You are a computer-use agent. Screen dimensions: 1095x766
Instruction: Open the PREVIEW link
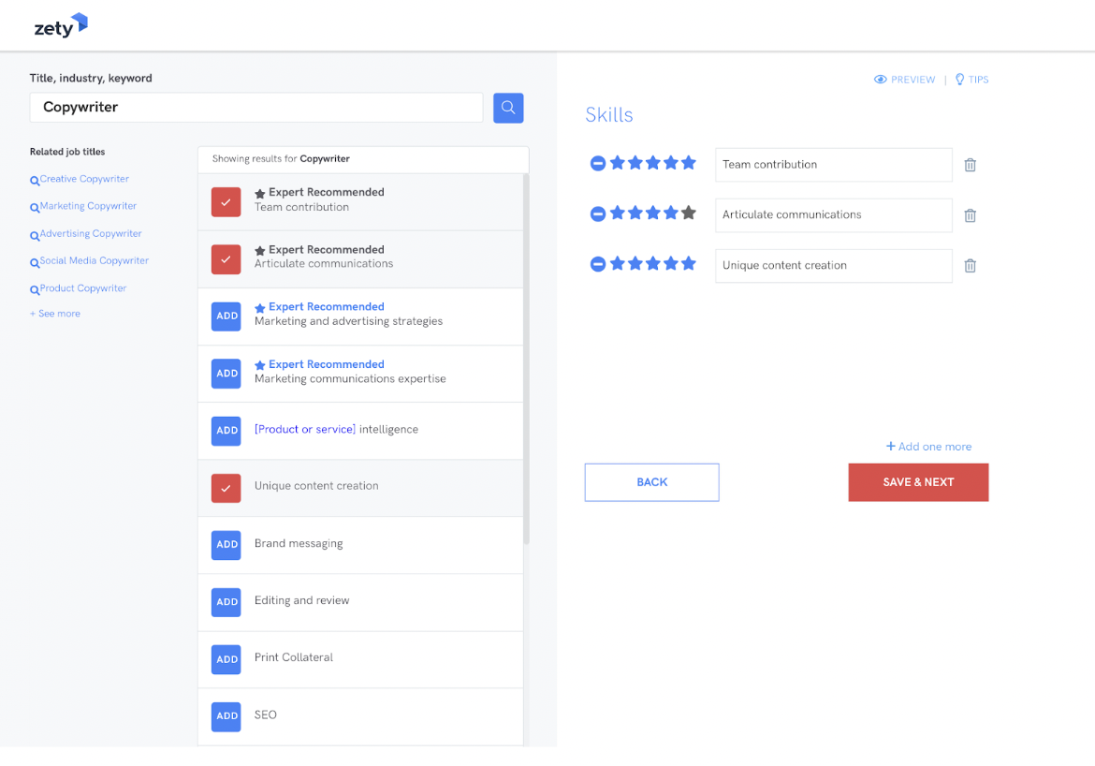tap(912, 80)
